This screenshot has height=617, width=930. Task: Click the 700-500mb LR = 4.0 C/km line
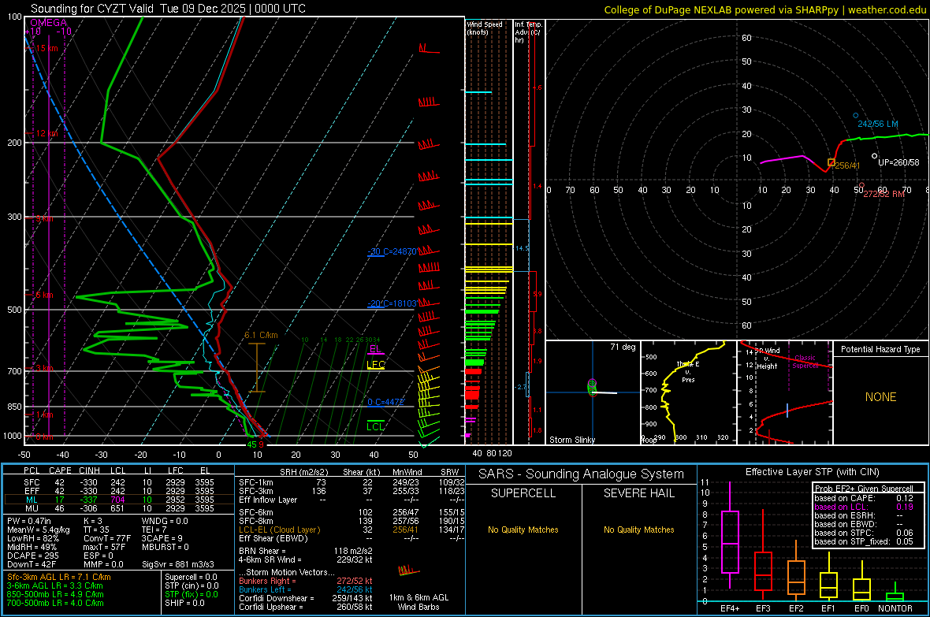(55, 603)
